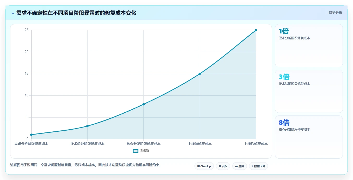Click the description text starting 这张图用于说明
353x180 pixels.
pos(86,165)
